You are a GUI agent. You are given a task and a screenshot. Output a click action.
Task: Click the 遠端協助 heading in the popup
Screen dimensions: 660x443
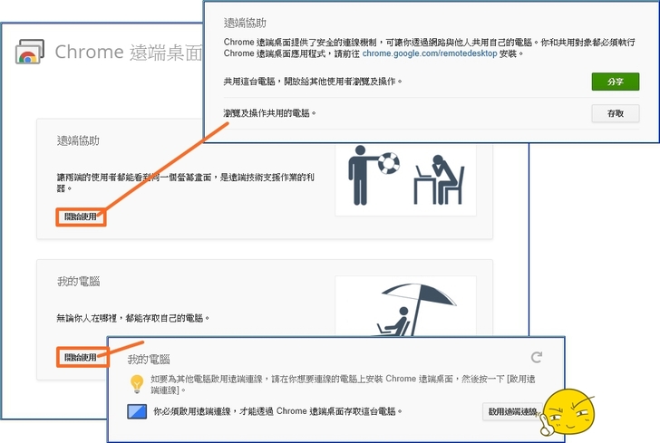click(245, 24)
